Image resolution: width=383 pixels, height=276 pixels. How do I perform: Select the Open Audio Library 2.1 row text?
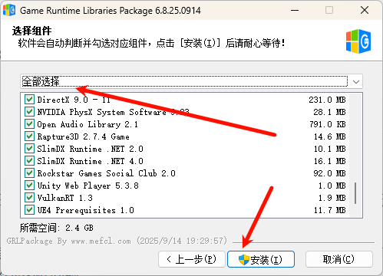87,124
